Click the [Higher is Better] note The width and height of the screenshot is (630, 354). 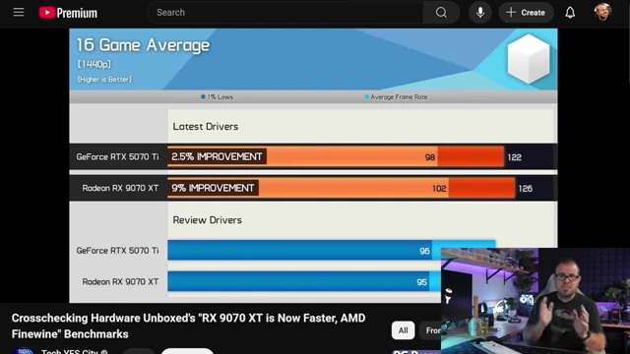click(x=104, y=80)
